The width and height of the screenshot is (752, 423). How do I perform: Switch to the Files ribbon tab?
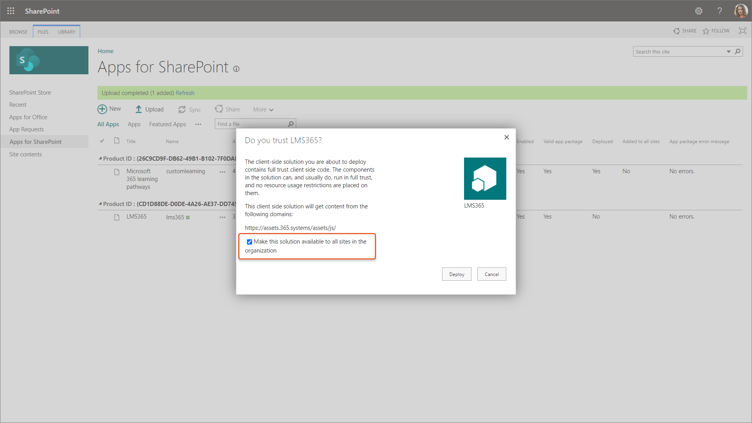coord(43,32)
